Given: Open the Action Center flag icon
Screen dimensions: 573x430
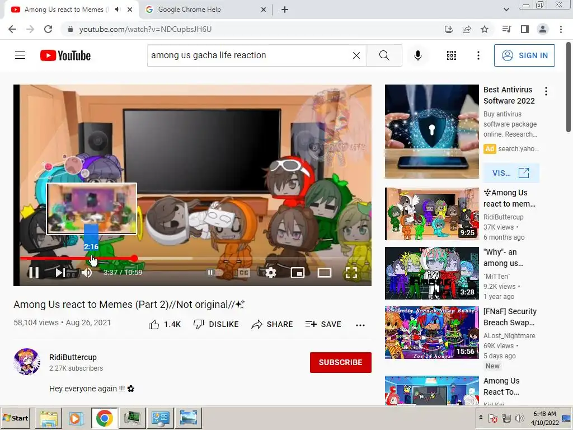Looking at the screenshot, I should click(492, 418).
